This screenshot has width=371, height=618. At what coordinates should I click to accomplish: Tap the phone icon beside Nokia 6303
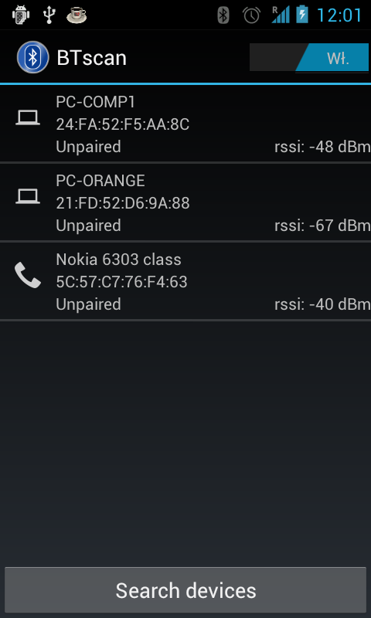(x=28, y=275)
